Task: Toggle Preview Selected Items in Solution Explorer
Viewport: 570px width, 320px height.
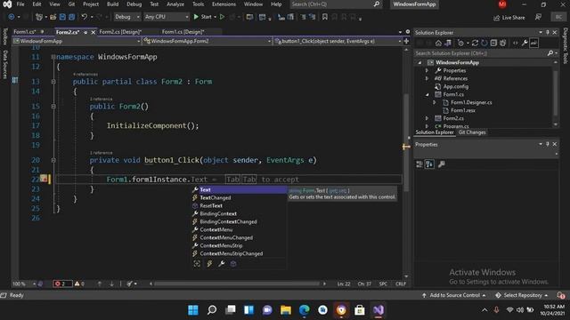Action: click(534, 44)
